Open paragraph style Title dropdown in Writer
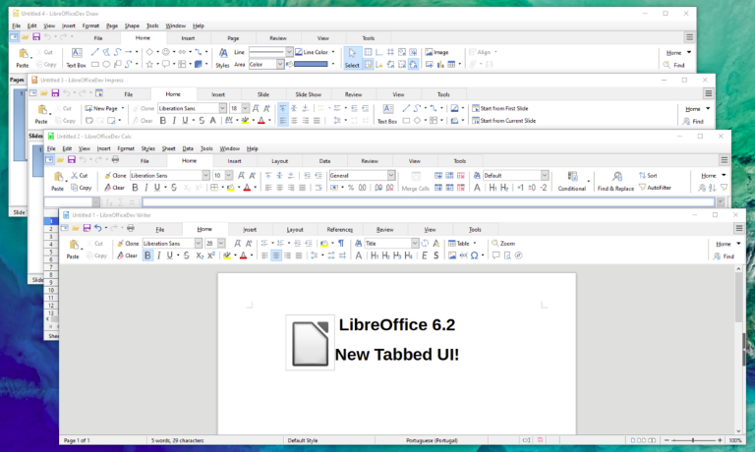Image resolution: width=755 pixels, height=452 pixels. point(415,243)
